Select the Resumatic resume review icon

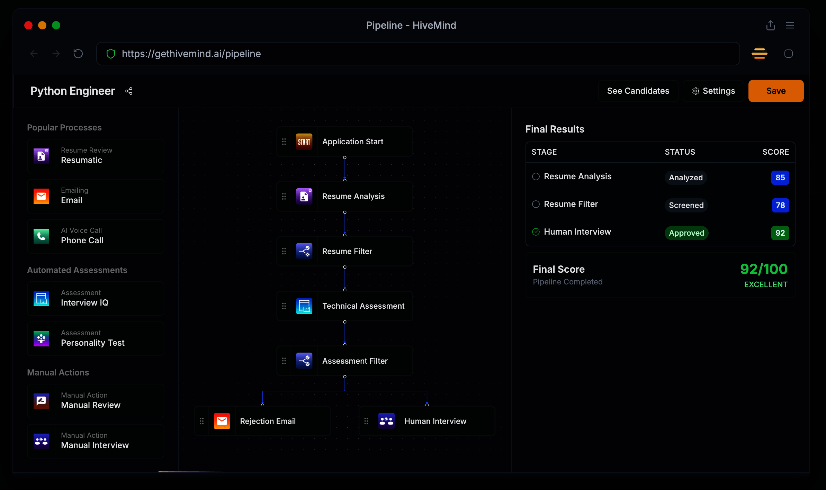[x=41, y=156]
